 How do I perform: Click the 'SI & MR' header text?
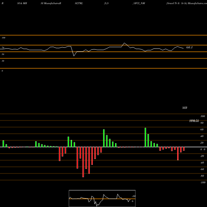[22, 3]
